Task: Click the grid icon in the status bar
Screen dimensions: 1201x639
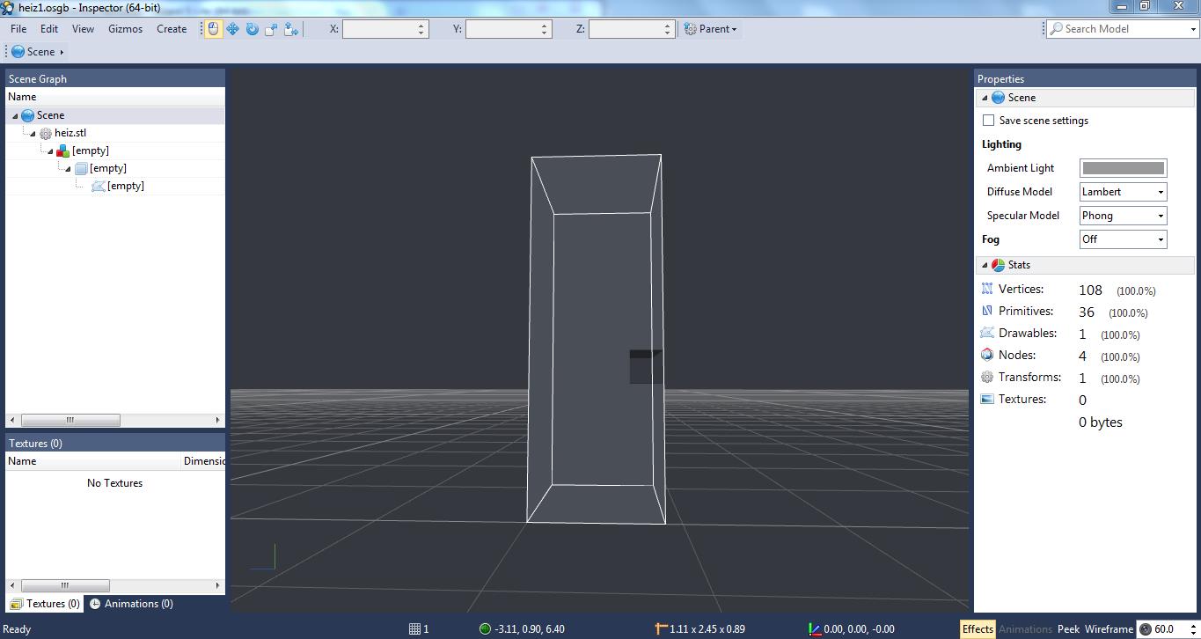Action: [x=414, y=628]
